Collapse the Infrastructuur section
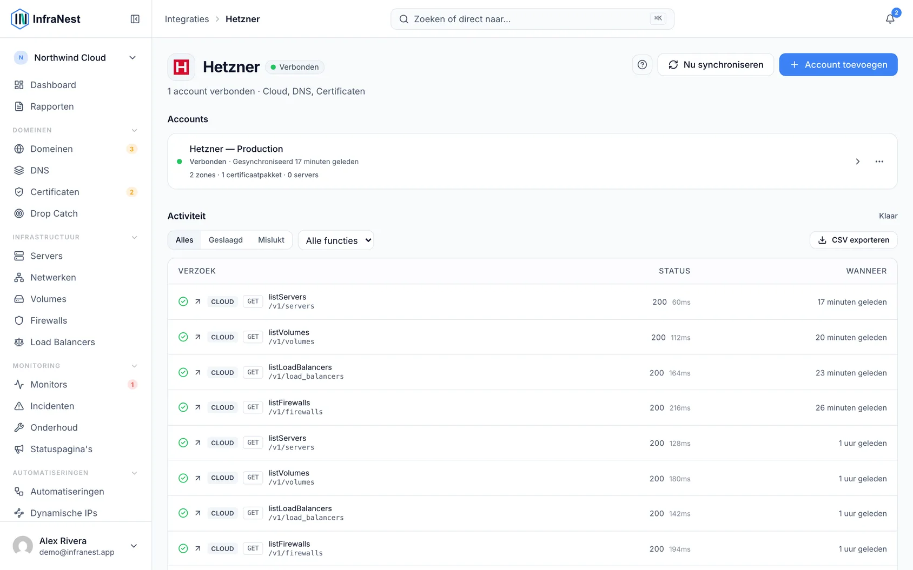 76,237
